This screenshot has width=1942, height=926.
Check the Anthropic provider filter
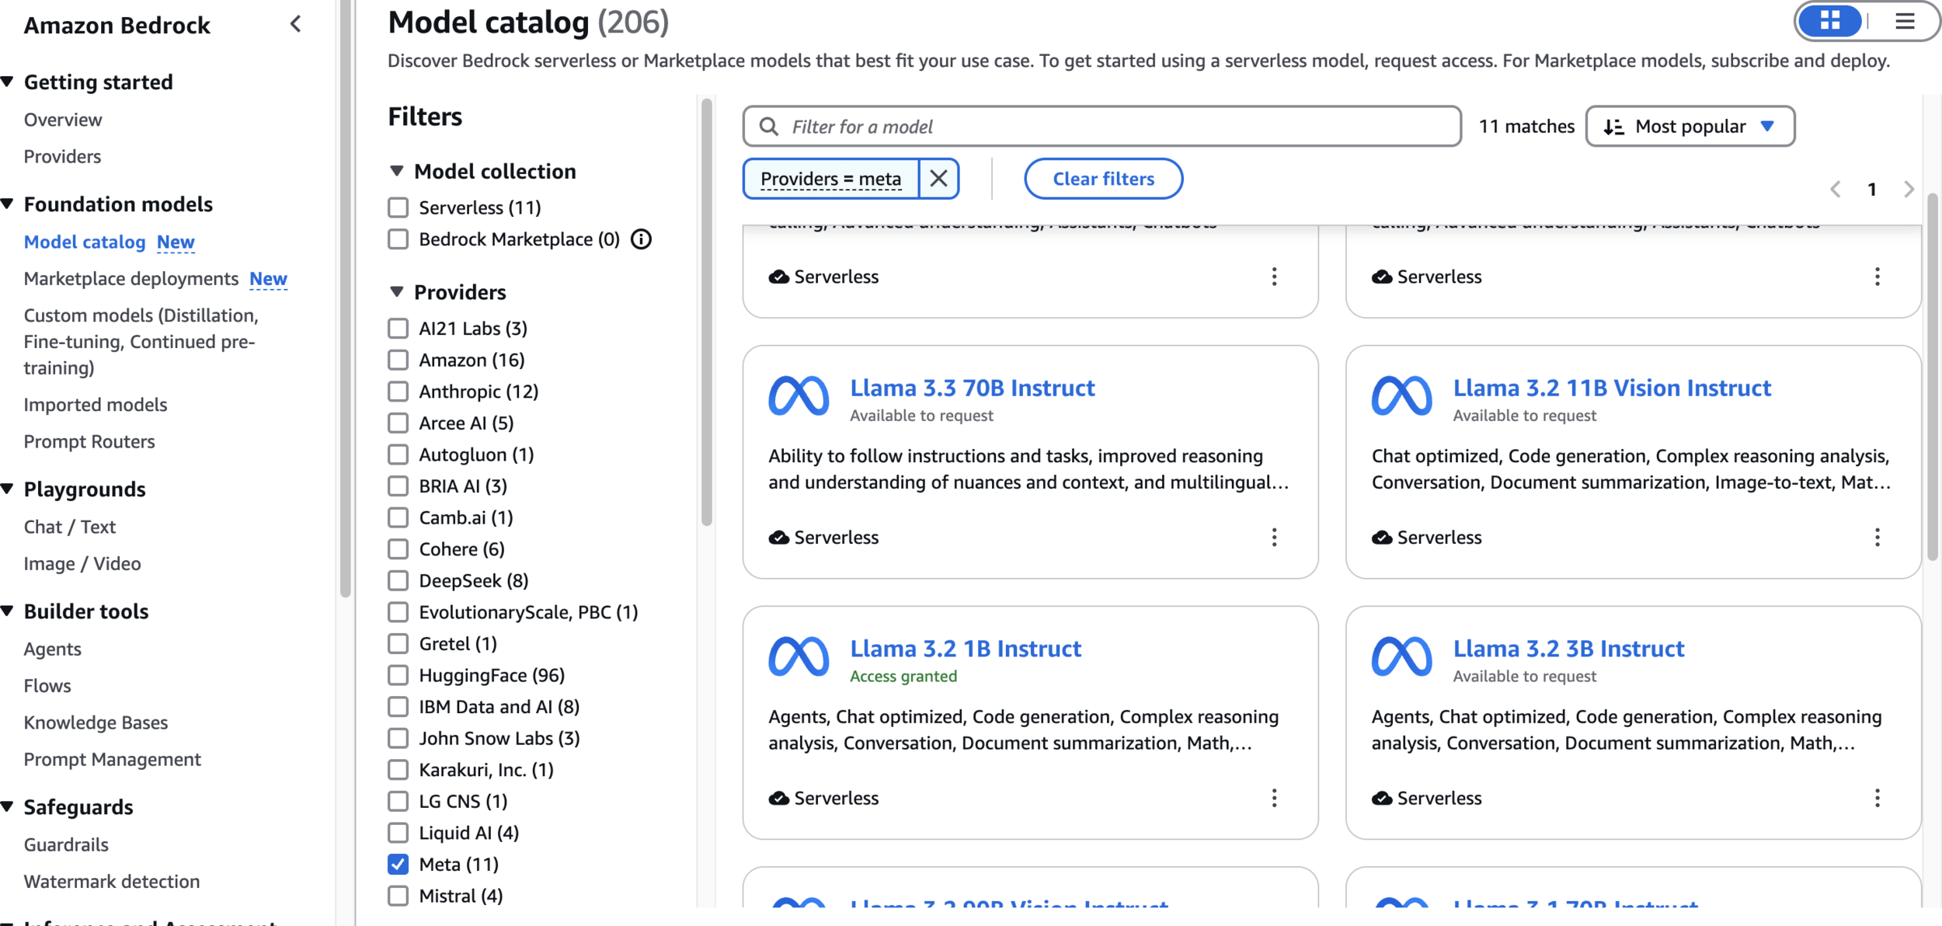(398, 392)
